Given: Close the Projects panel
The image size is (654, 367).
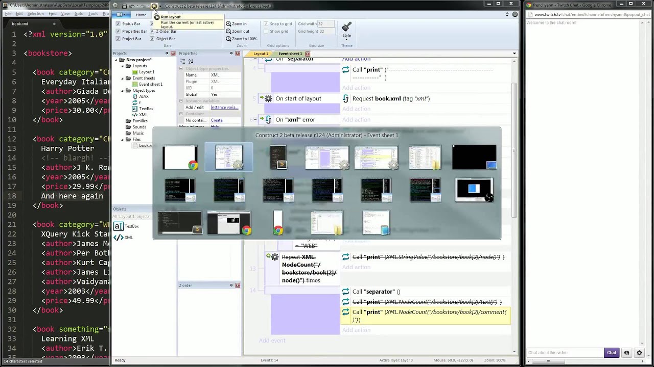Looking at the screenshot, I should (x=173, y=54).
